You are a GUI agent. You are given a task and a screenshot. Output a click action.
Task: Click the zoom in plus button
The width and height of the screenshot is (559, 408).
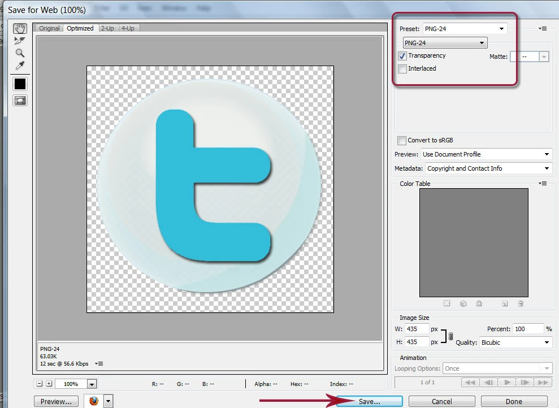(49, 384)
